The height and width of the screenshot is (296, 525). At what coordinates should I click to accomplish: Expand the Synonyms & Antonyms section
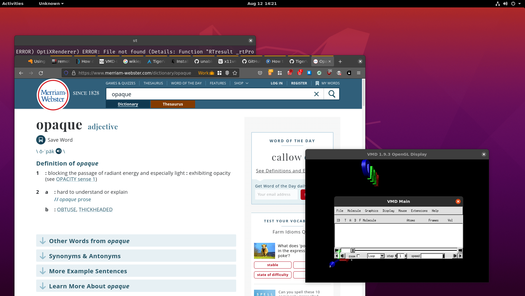coord(136,256)
